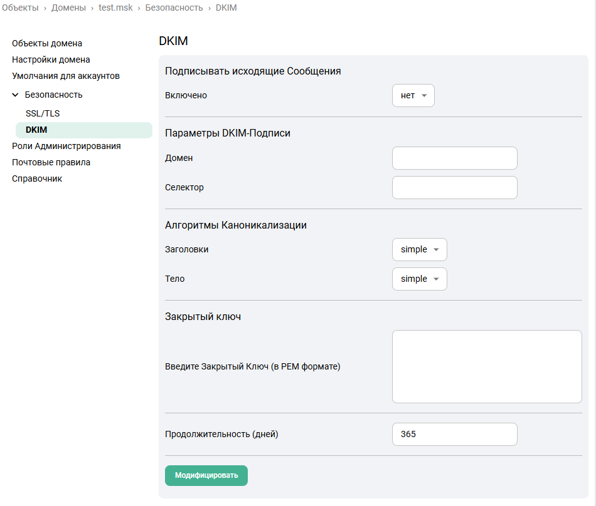Viewport: 596px width, 506px height.
Task: Open Почтовые правила in sidebar
Action: (x=51, y=162)
